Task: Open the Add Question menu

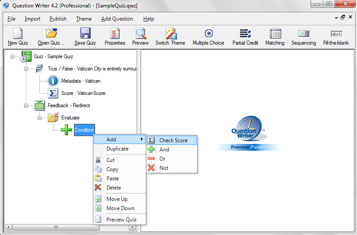Action: point(117,19)
